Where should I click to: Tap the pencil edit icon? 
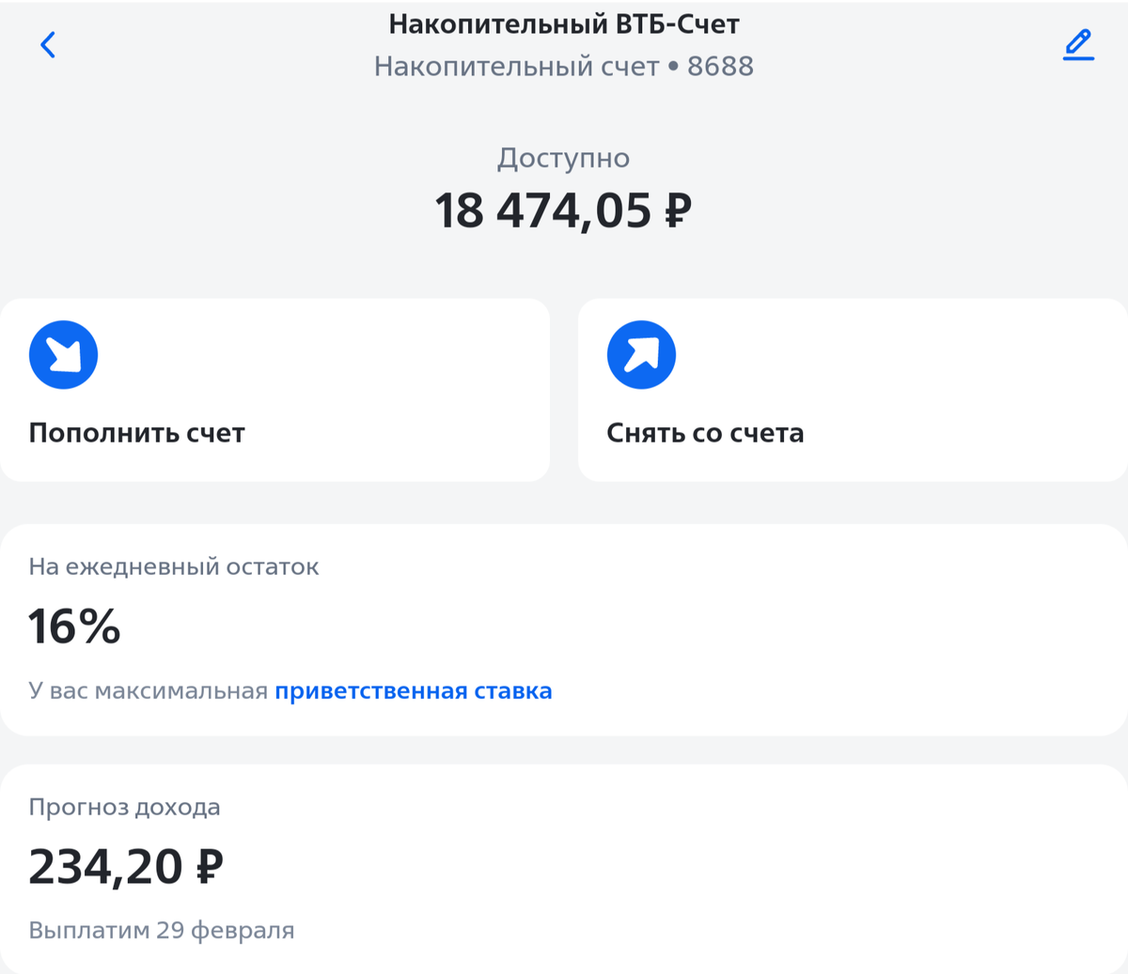(1078, 45)
